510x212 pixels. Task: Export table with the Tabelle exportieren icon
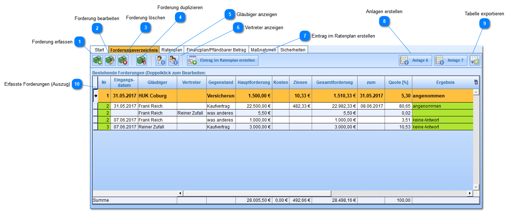coord(475,60)
